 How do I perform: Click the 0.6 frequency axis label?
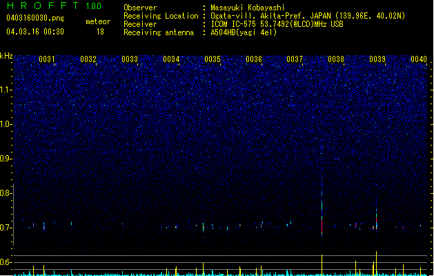[x=6, y=262]
